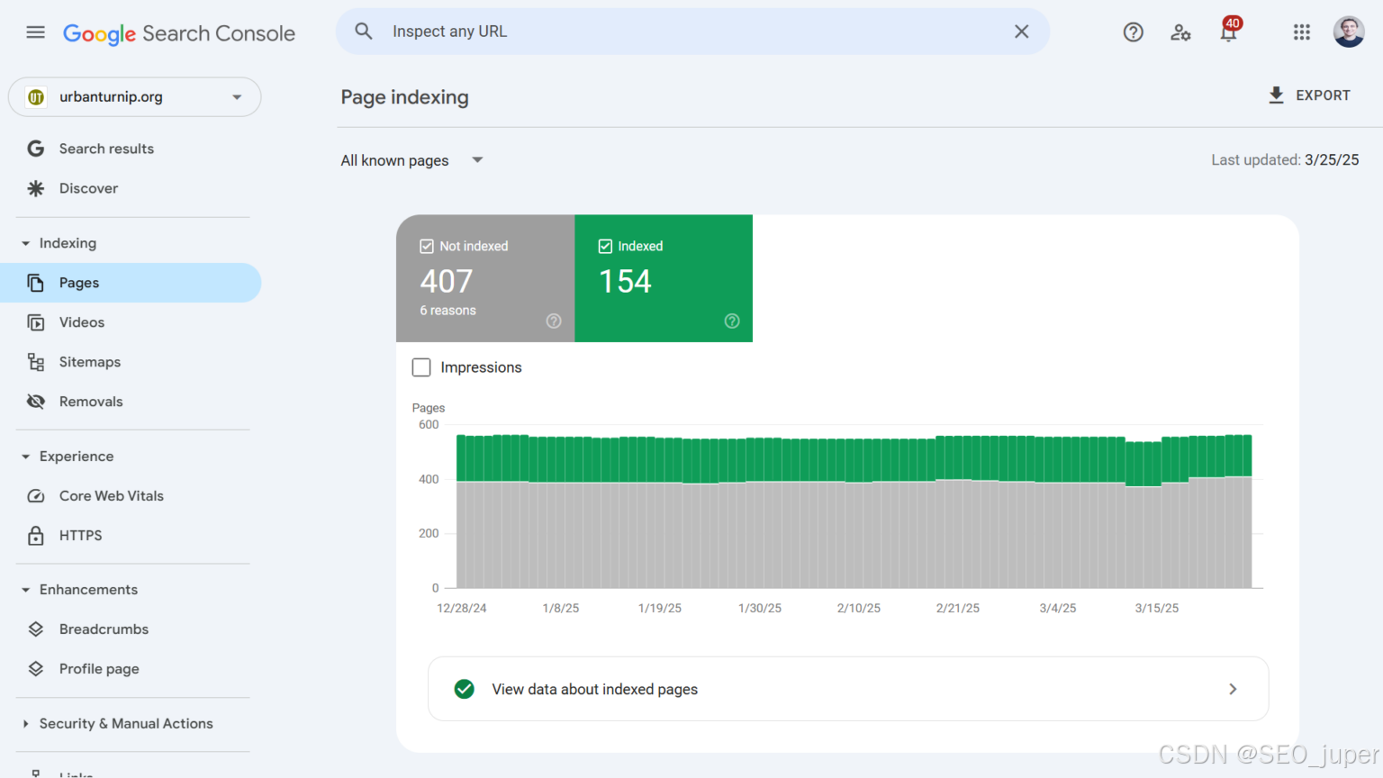This screenshot has height=778, width=1383.
Task: Click the EXPORT button label
Action: pos(1323,95)
